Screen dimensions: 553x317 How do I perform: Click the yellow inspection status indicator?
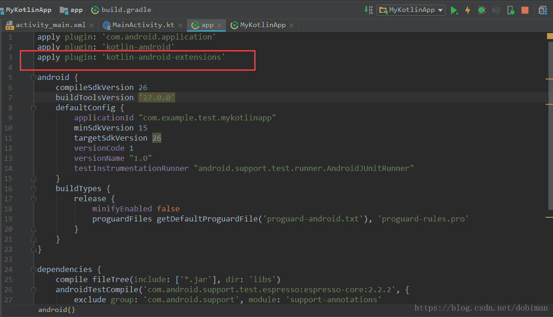pos(549,36)
